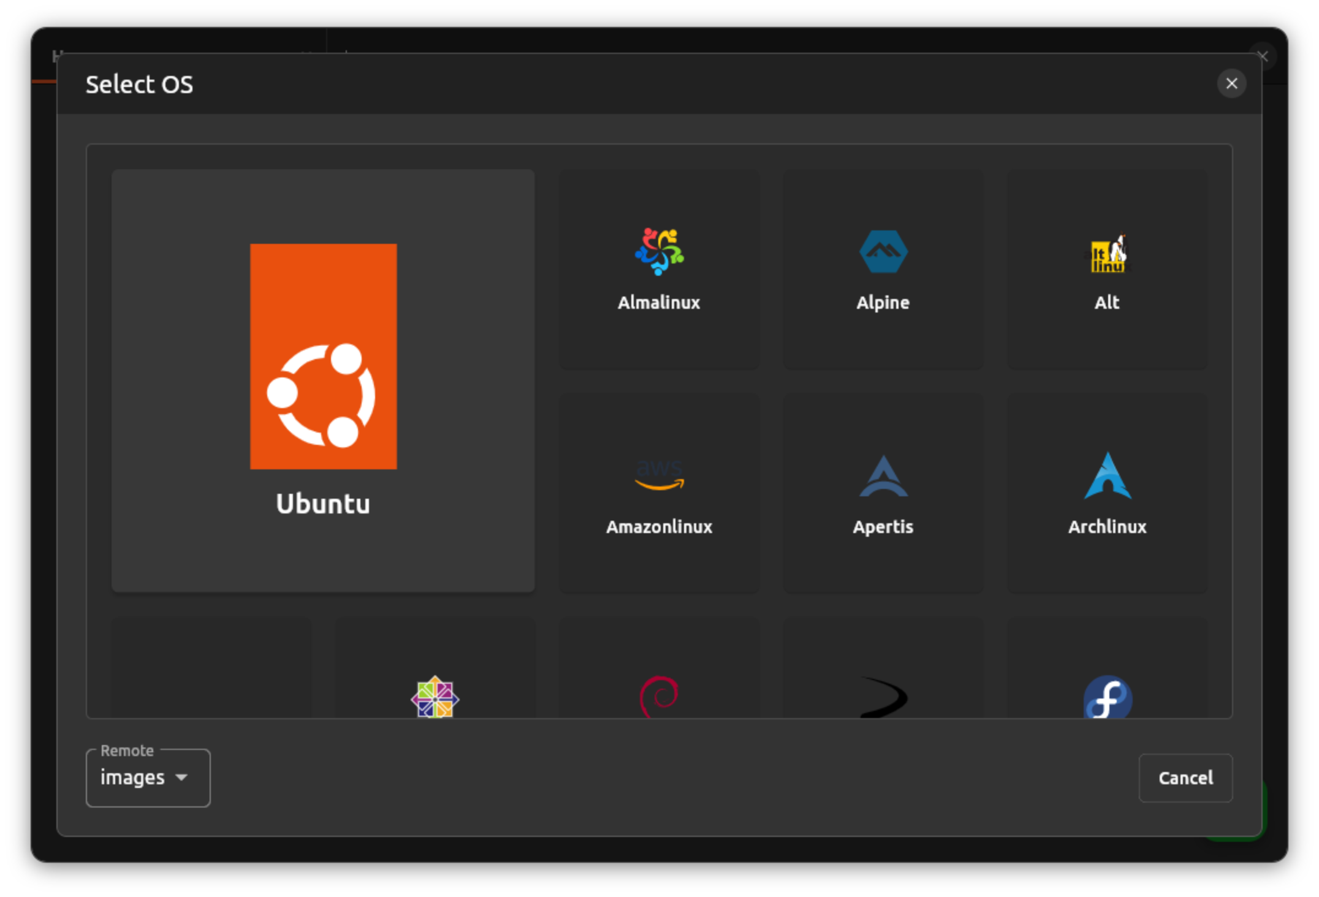Click the Almalinux name label

[x=658, y=301]
